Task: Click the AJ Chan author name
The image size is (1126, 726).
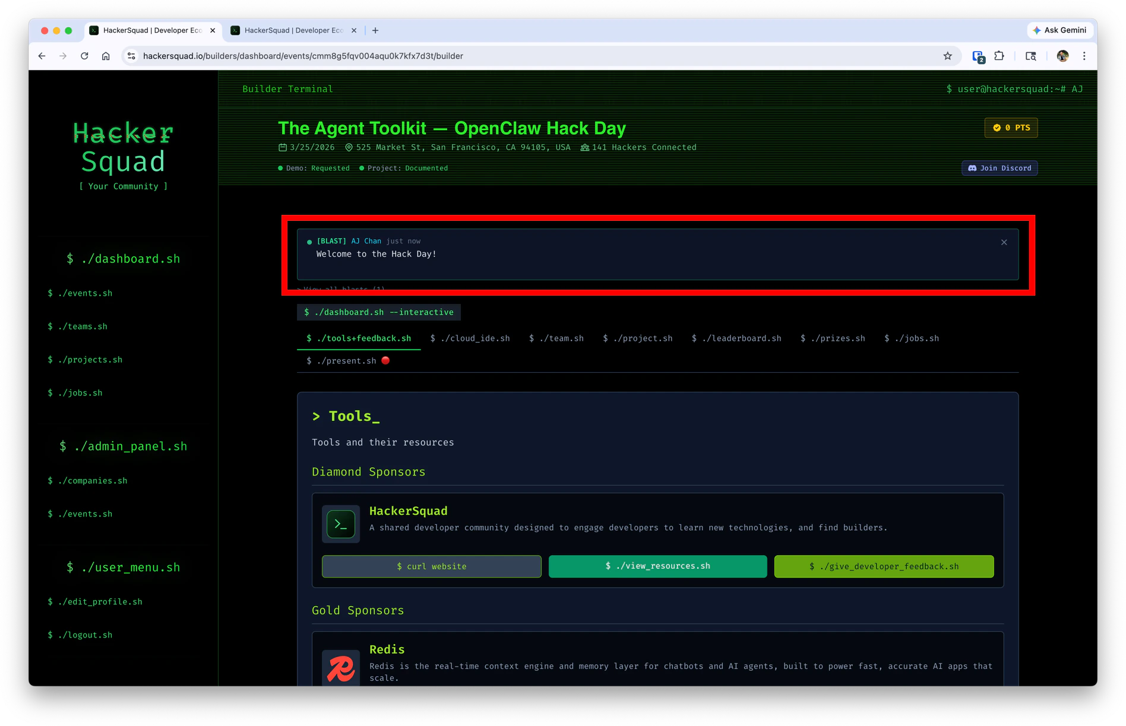Action: tap(366, 241)
